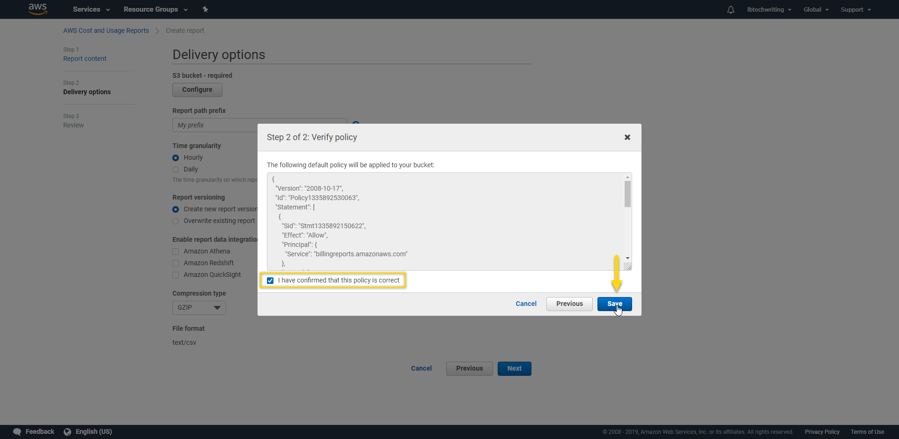Go to AWS Cost and Usage Reports
Viewport: 899px width, 439px height.
[106, 30]
